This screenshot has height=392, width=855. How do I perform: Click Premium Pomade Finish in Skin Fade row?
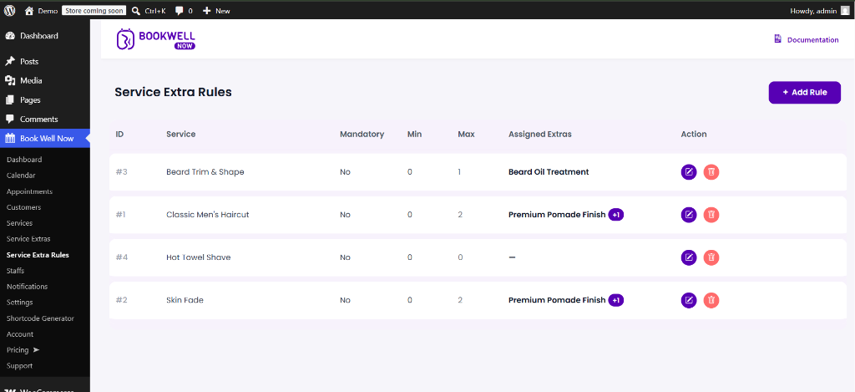(557, 300)
